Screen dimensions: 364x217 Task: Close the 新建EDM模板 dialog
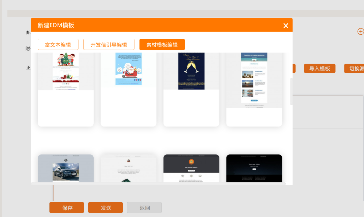tap(286, 26)
